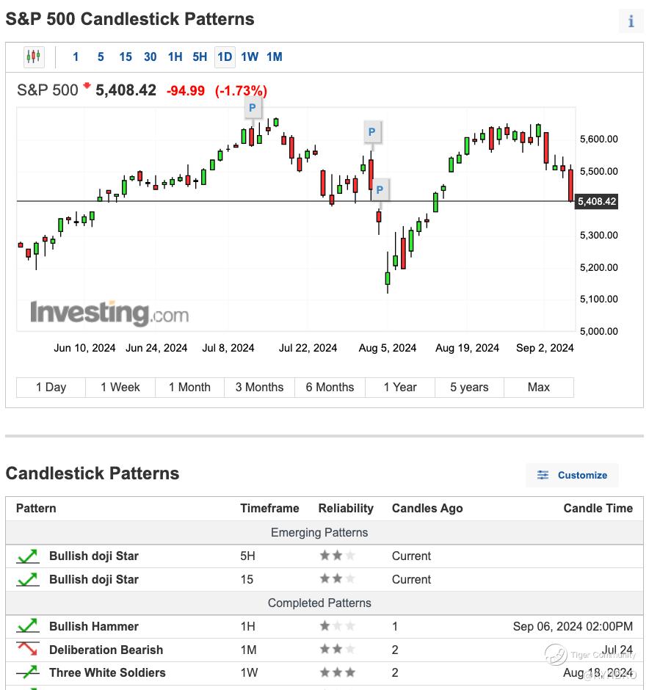Click reliability stars for Three White Soldiers

(x=337, y=672)
